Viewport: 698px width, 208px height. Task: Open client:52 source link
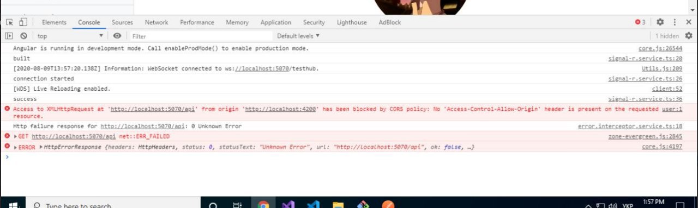point(667,89)
